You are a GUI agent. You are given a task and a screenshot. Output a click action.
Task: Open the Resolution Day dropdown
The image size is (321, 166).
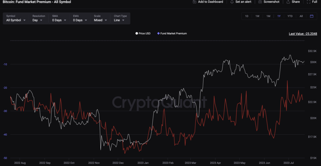point(38,20)
